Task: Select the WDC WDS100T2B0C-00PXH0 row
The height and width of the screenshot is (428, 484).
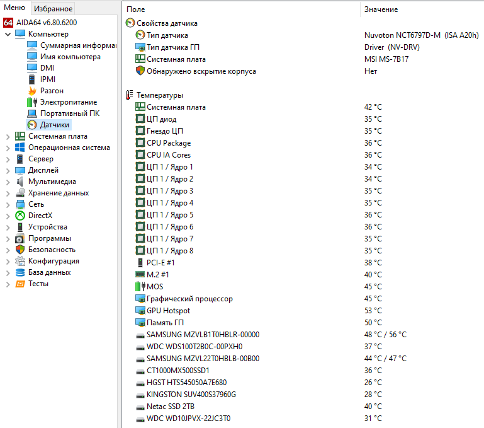Action: (x=303, y=347)
